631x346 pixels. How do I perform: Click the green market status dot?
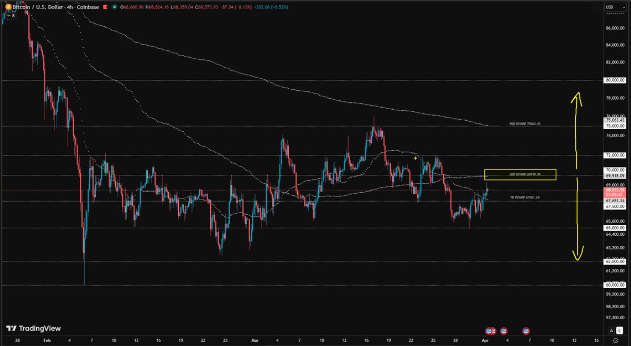116,7
